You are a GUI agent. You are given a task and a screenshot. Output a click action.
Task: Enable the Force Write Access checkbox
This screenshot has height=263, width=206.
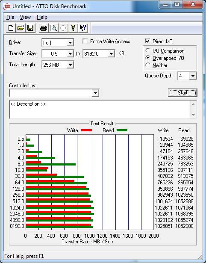(x=85, y=41)
